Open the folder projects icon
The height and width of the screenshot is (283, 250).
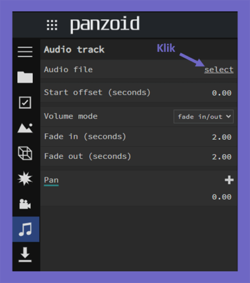pos(25,77)
